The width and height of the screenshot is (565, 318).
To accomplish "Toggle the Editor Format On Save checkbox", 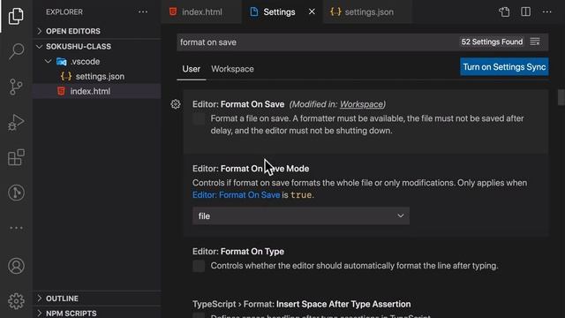I will [199, 119].
